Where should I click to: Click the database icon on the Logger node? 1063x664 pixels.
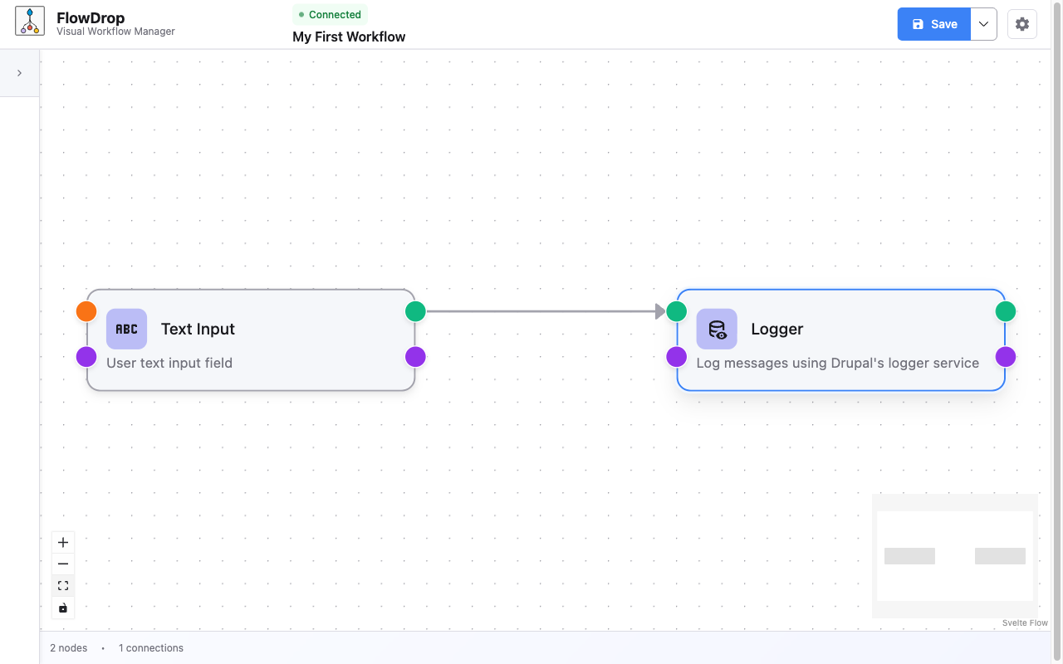pos(716,329)
